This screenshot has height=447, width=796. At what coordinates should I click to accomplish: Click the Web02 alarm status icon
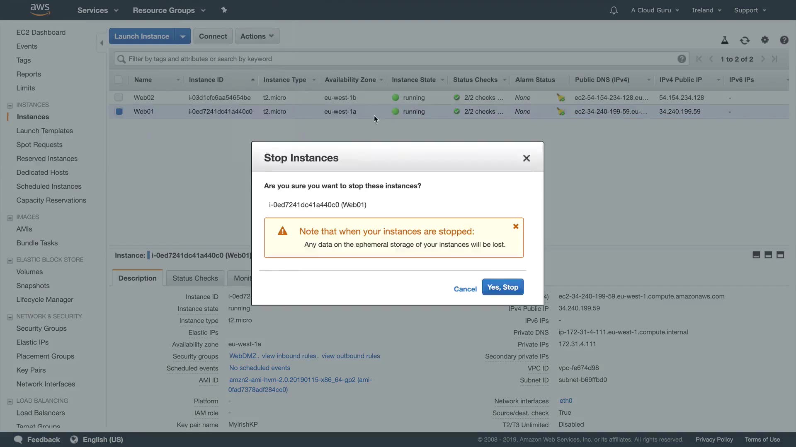[x=561, y=98]
